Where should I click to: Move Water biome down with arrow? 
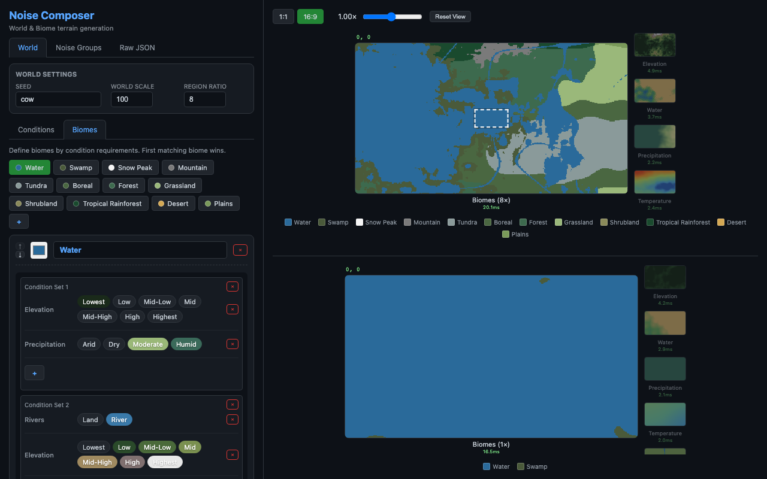click(x=20, y=254)
